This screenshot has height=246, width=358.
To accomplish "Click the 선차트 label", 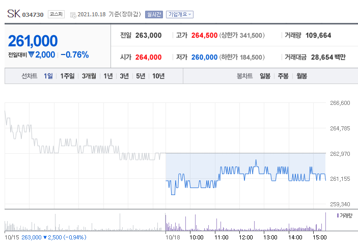I will coord(29,76).
